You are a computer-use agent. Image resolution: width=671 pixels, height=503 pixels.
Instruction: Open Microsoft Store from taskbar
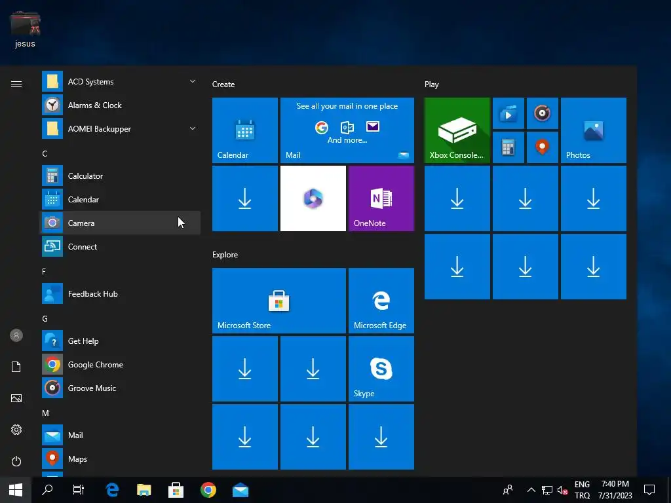pyautogui.click(x=176, y=490)
